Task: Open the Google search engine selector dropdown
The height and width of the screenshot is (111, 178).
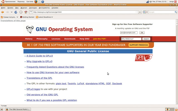Action: 146,12
